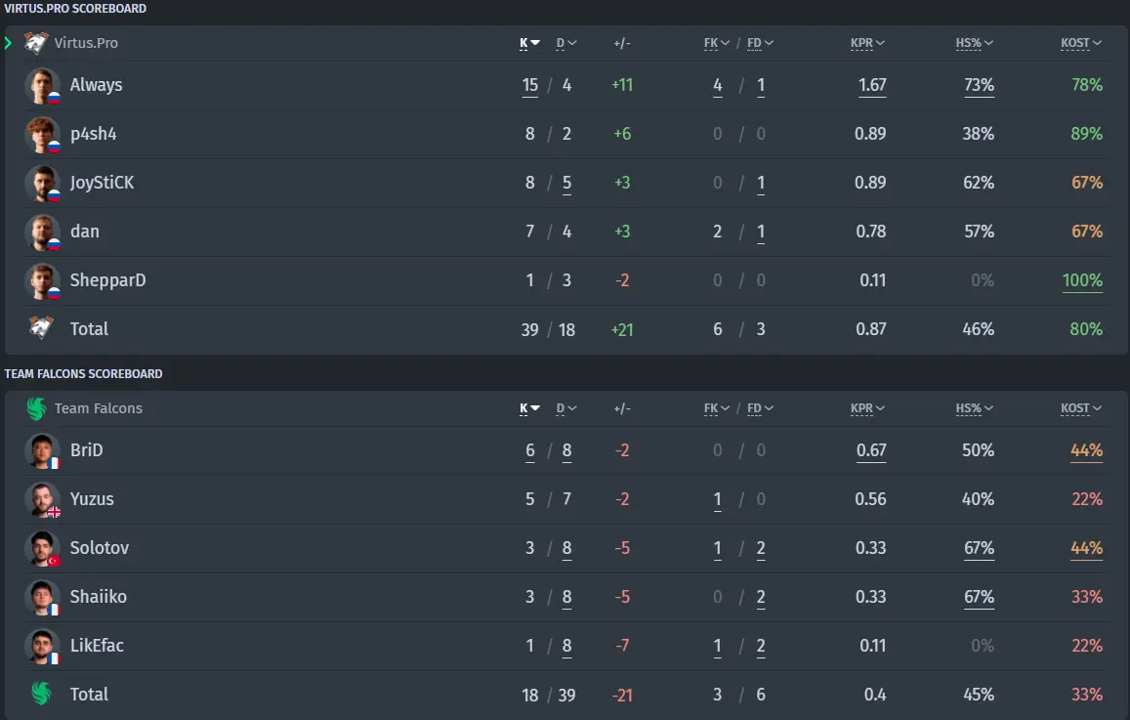Viewport: 1130px width, 720px height.
Task: Open JoyStiCK player profile link
Action: [x=102, y=183]
